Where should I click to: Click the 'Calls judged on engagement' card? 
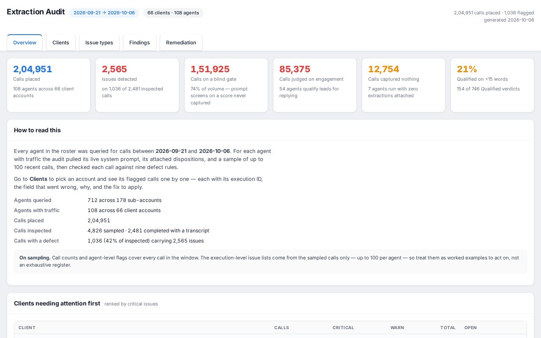[315, 85]
